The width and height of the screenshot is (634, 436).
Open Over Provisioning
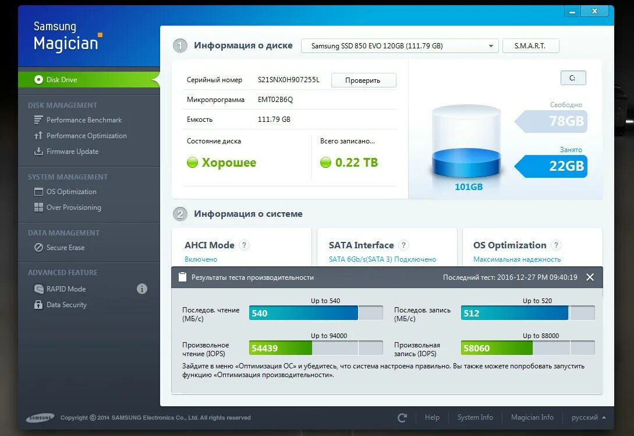73,208
